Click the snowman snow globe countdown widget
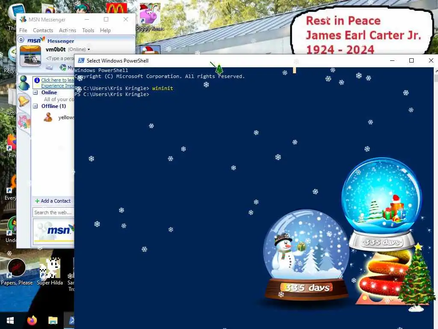 point(306,255)
